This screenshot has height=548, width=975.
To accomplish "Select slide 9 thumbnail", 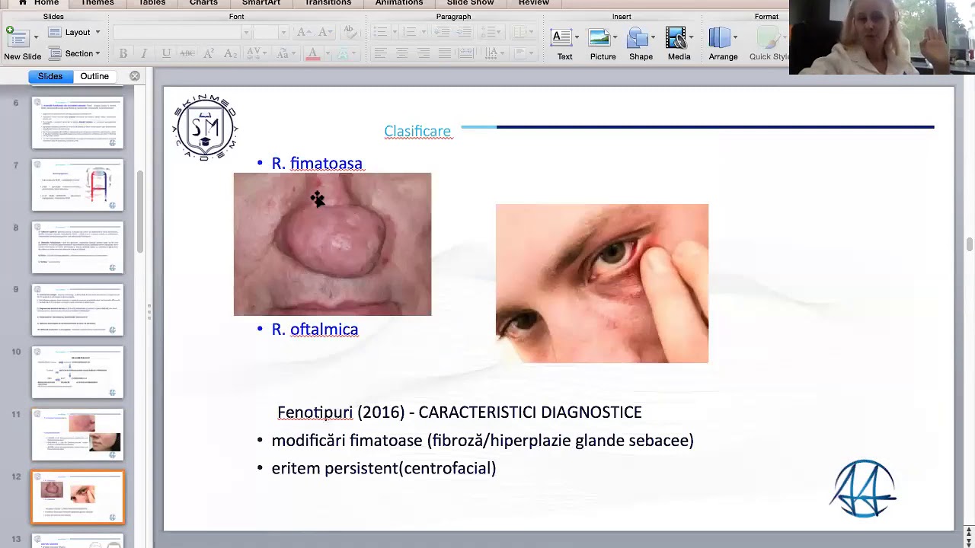I will (x=77, y=310).
